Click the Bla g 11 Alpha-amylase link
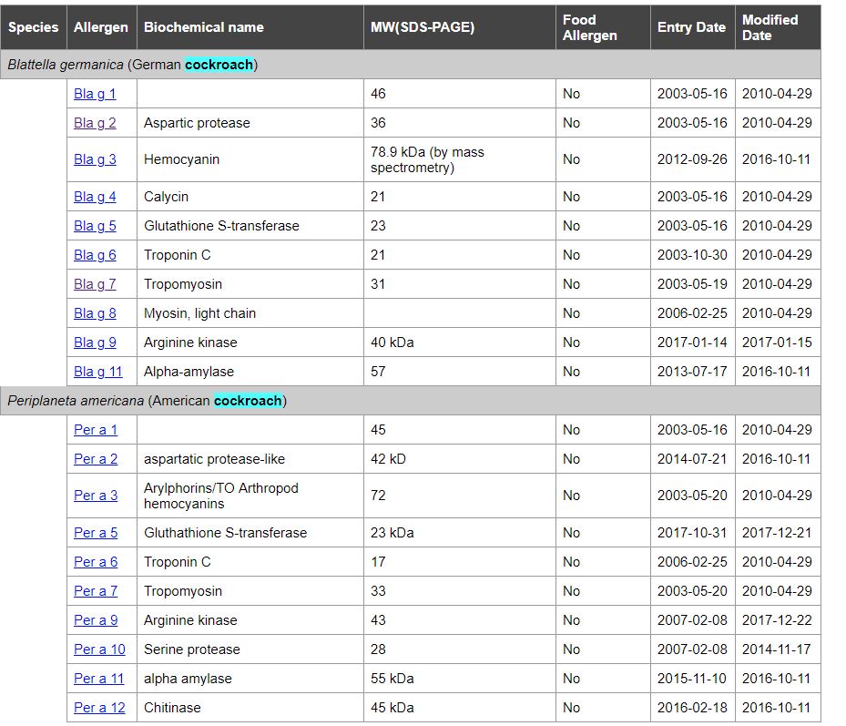 (97, 372)
